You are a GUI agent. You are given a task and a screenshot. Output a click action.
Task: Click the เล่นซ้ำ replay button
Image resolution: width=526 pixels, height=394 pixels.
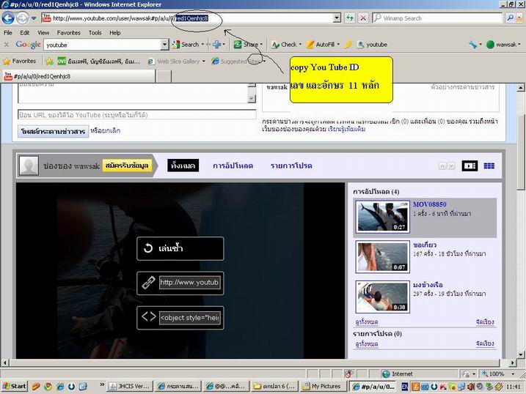click(180, 248)
